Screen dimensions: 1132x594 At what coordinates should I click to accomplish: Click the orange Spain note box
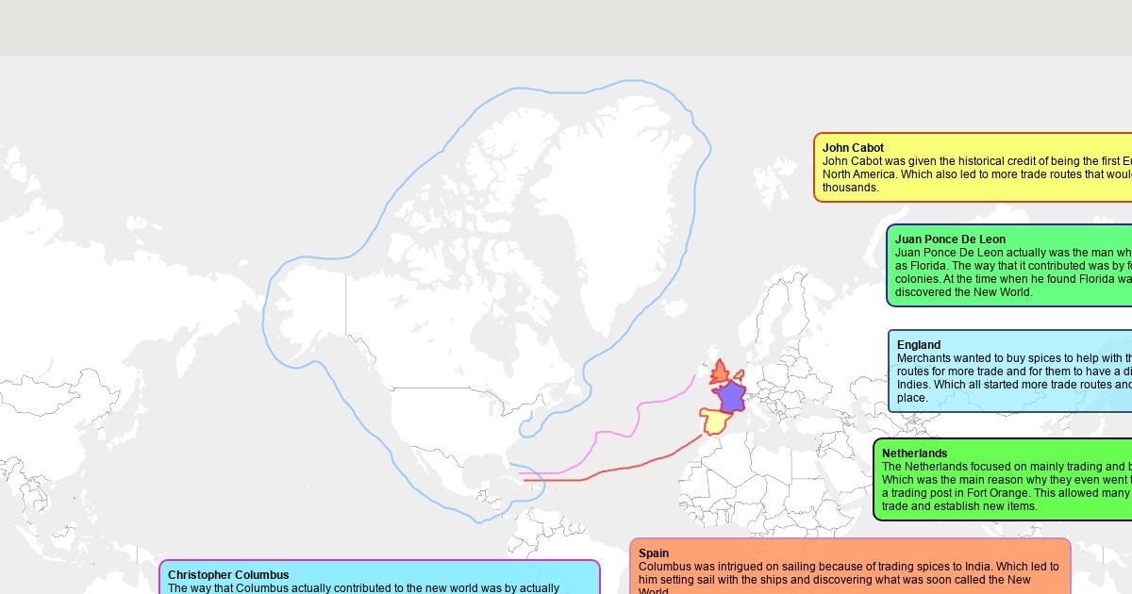849,567
